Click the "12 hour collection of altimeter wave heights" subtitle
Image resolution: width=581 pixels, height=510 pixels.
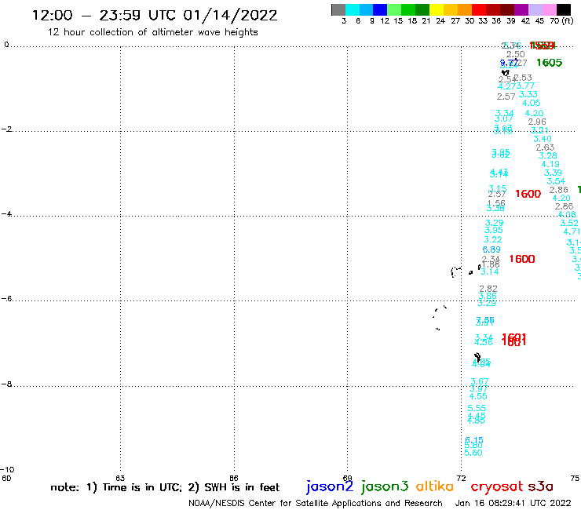click(x=152, y=32)
